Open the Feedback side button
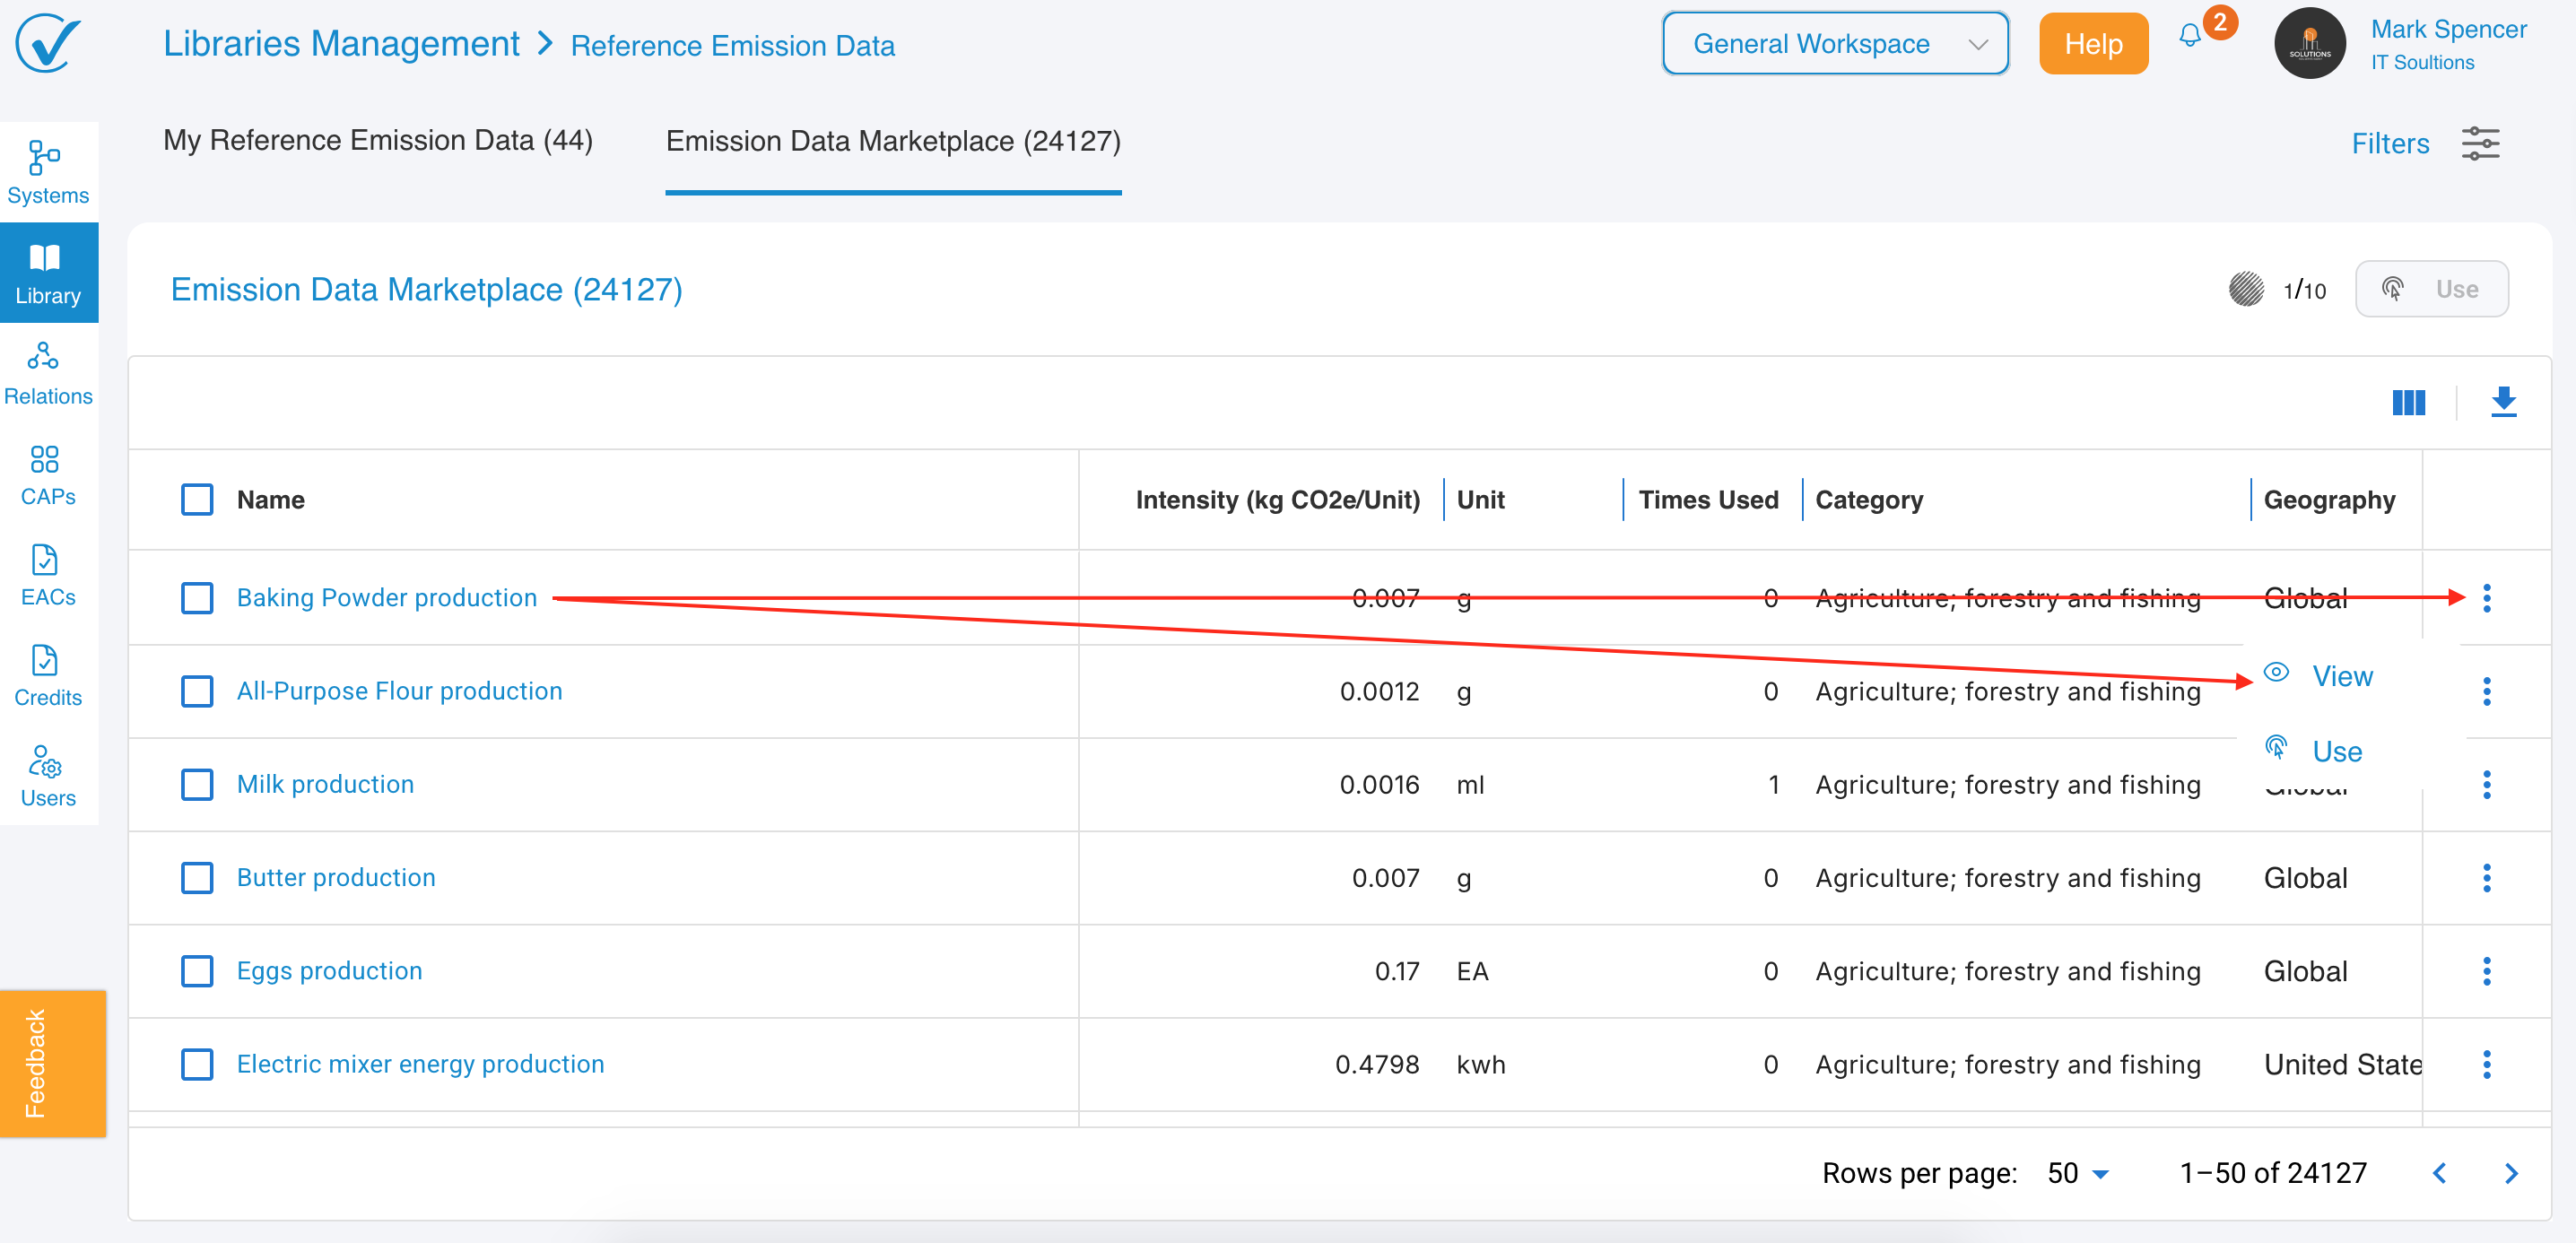The height and width of the screenshot is (1243, 2576). pos(52,1063)
